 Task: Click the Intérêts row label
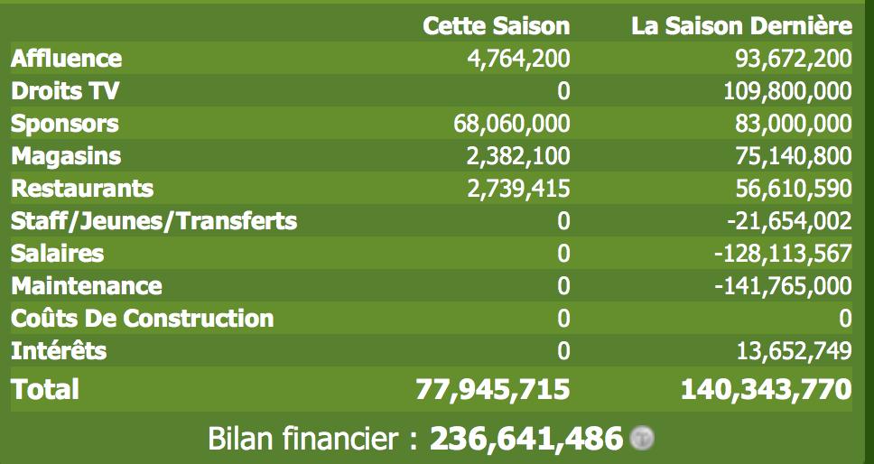tap(59, 350)
